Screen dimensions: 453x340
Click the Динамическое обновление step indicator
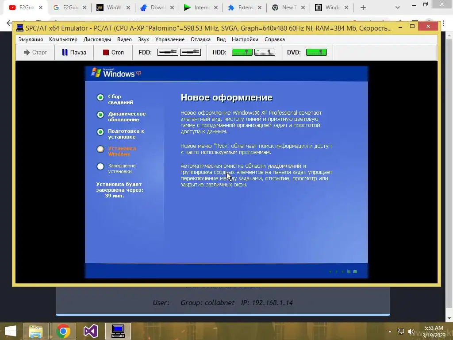point(100,115)
